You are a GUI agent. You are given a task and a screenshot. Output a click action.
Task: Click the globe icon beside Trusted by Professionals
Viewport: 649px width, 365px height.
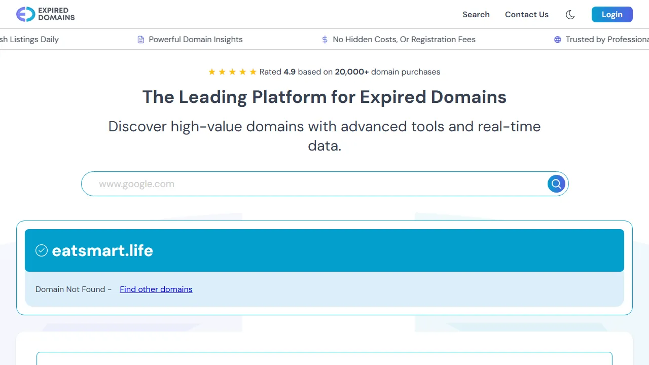[x=558, y=40]
